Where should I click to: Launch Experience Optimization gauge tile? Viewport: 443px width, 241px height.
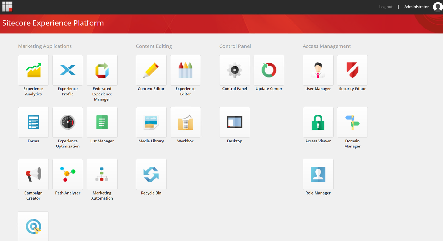[68, 122]
